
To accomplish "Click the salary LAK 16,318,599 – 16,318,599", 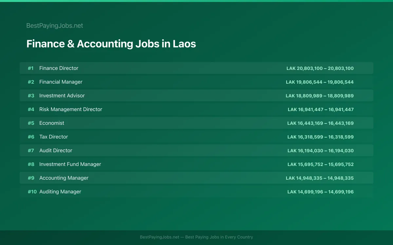I will 321,137.
